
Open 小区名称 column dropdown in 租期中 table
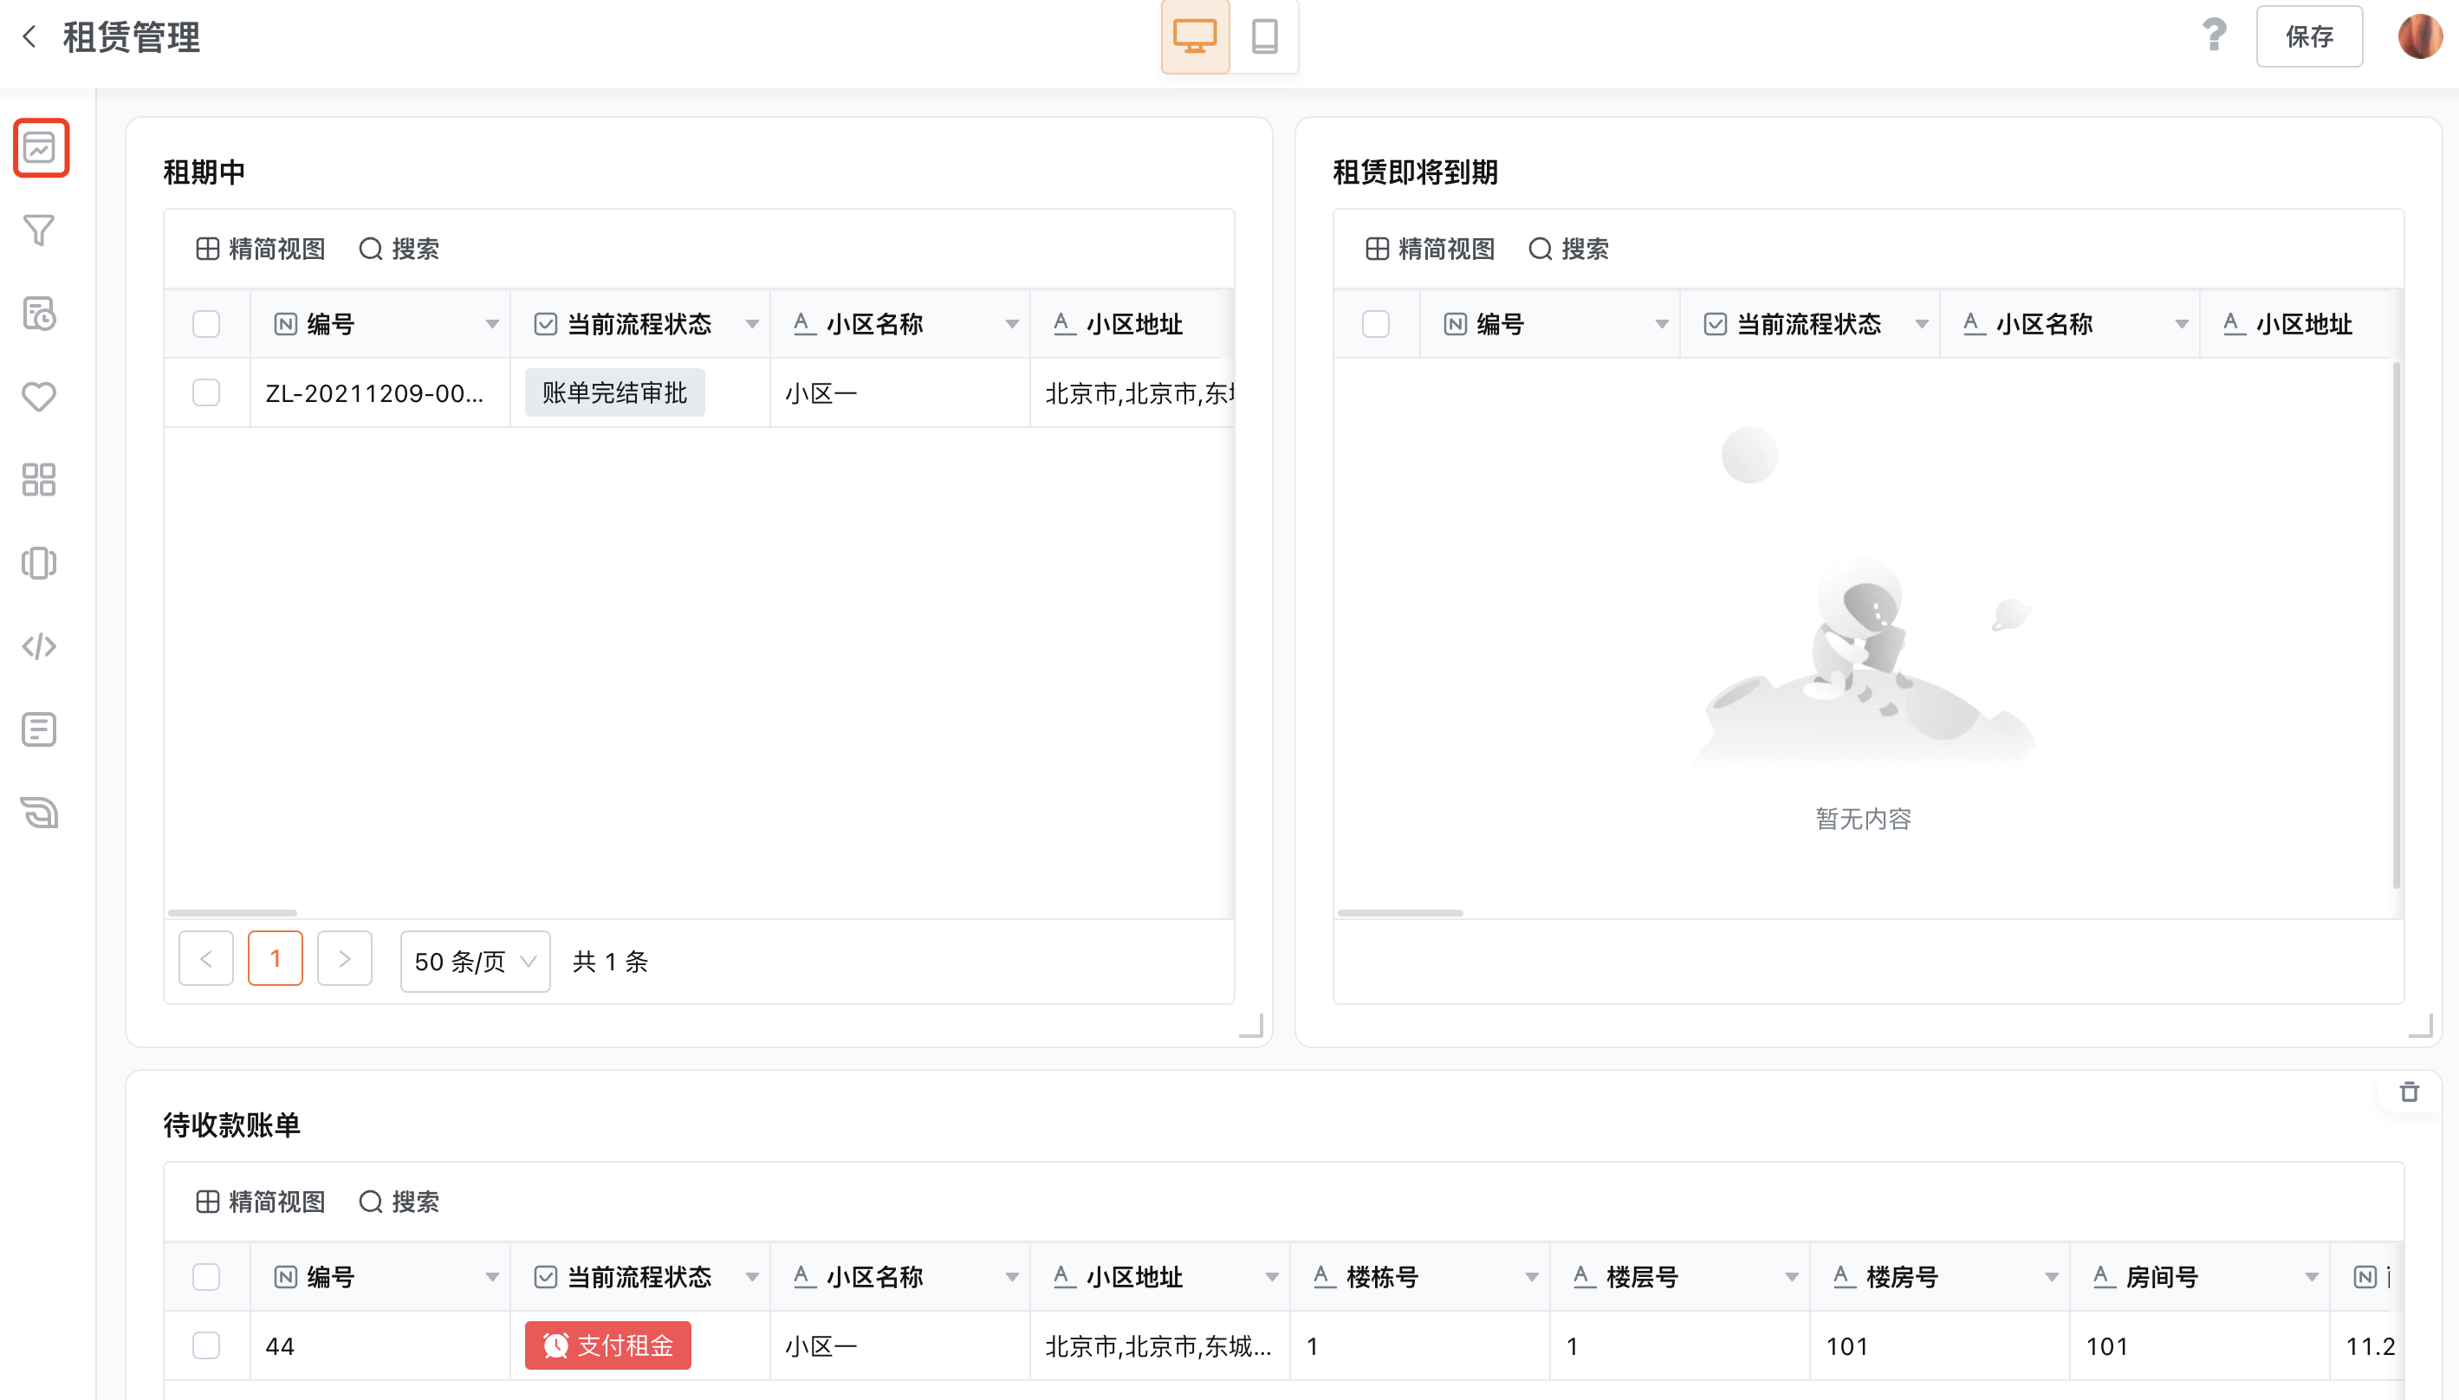[1012, 324]
